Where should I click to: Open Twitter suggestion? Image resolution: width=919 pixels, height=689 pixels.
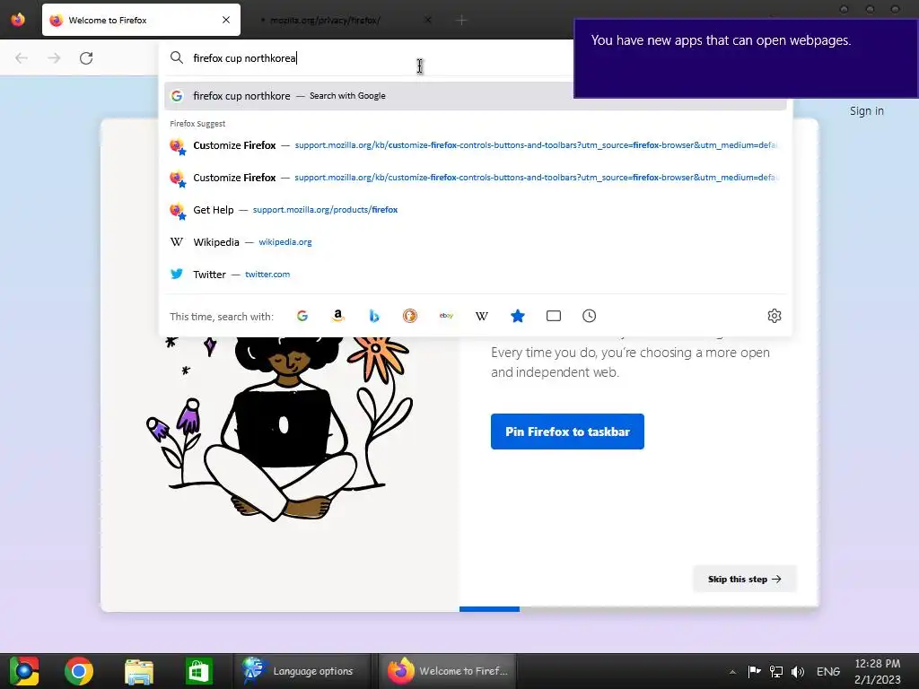point(476,275)
